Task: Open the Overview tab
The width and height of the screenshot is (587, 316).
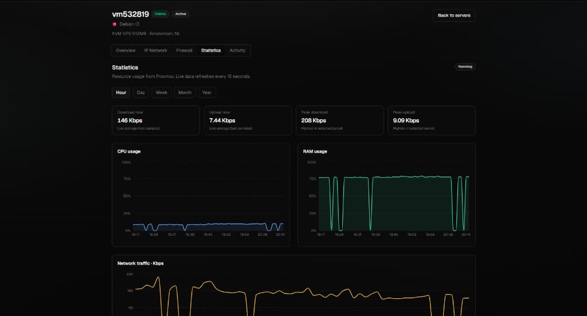Action: tap(126, 50)
